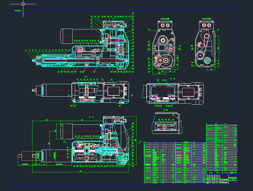Select the spindle nose on middle-left plan view
Viewport: 253px width, 191px height.
pyautogui.click(x=34, y=90)
